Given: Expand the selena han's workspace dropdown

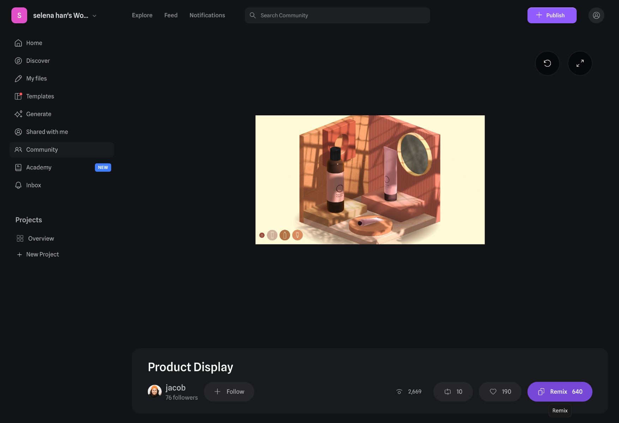Looking at the screenshot, I should [95, 16].
